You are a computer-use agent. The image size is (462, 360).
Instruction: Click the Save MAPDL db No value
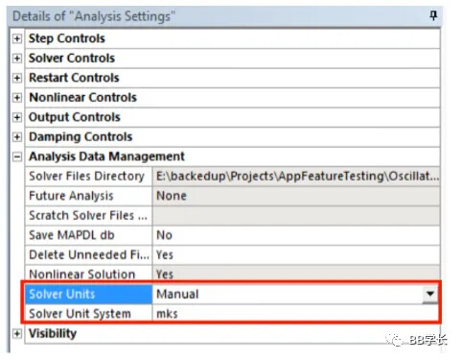[296, 235]
